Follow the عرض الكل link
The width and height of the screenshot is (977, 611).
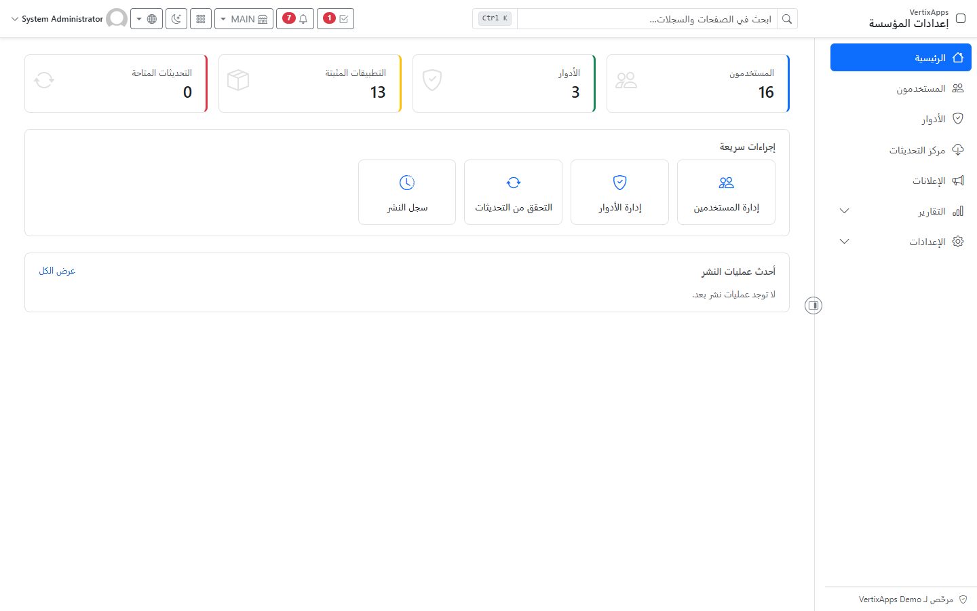[57, 271]
